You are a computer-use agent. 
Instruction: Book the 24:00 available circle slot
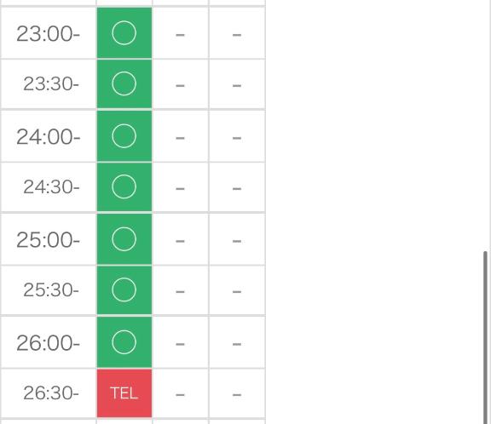click(124, 136)
